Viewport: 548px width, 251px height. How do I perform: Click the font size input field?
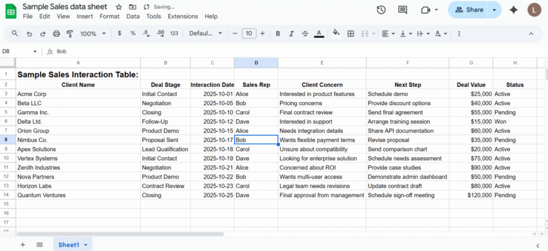[248, 34]
